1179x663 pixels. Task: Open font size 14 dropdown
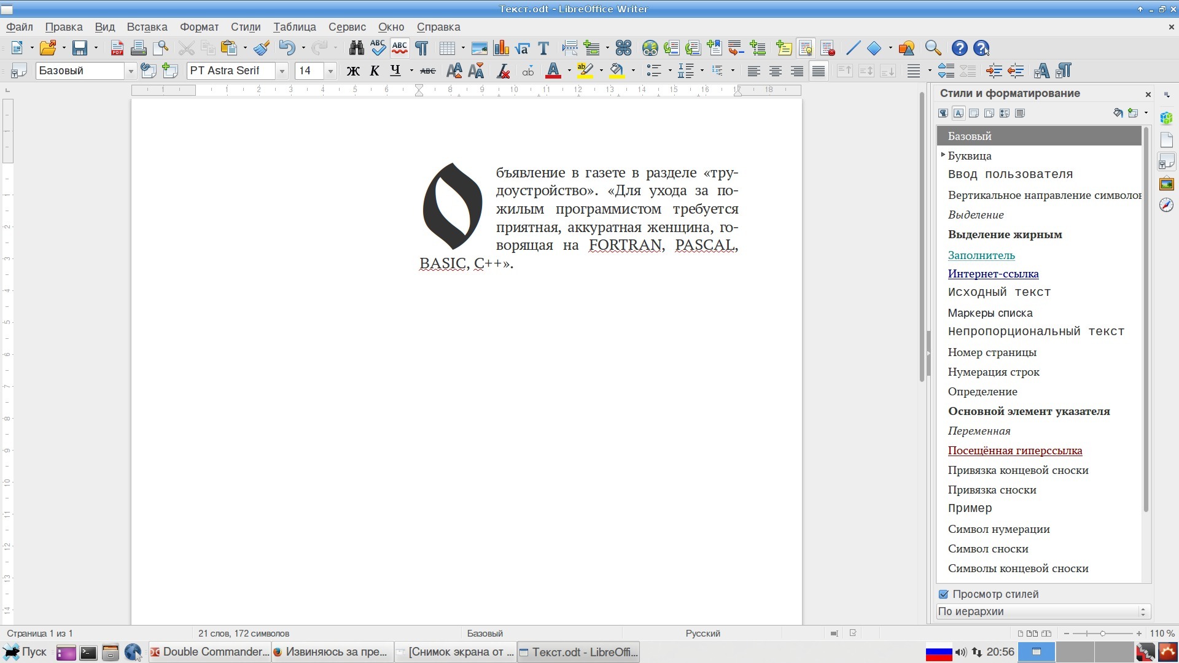point(330,71)
